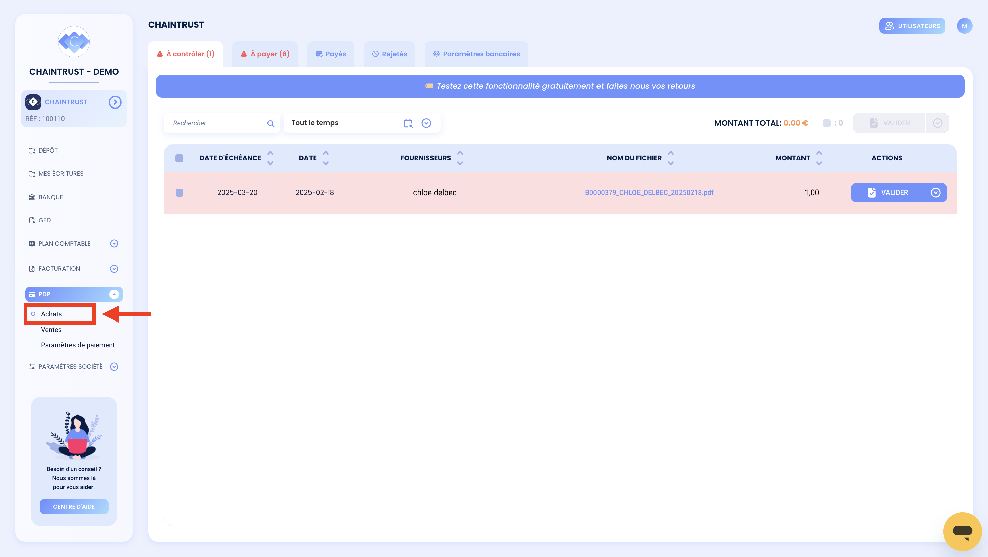Click the Chaintrust logo in sidebar
The height and width of the screenshot is (557, 988).
(74, 41)
